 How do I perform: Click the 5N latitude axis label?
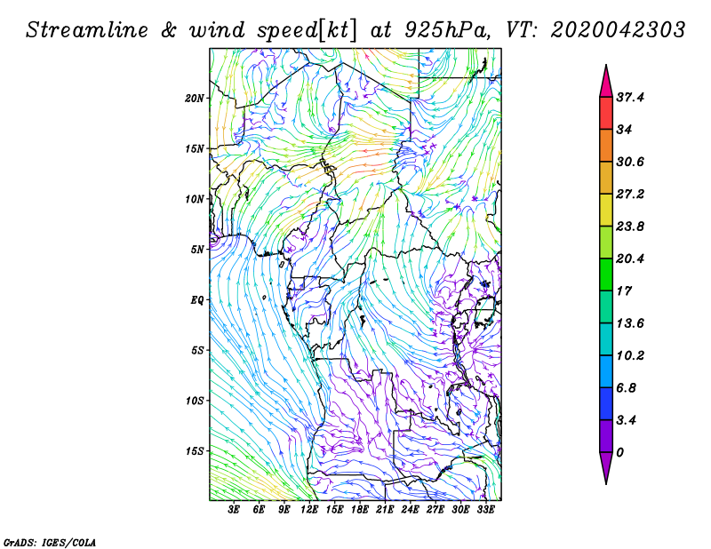[197, 250]
